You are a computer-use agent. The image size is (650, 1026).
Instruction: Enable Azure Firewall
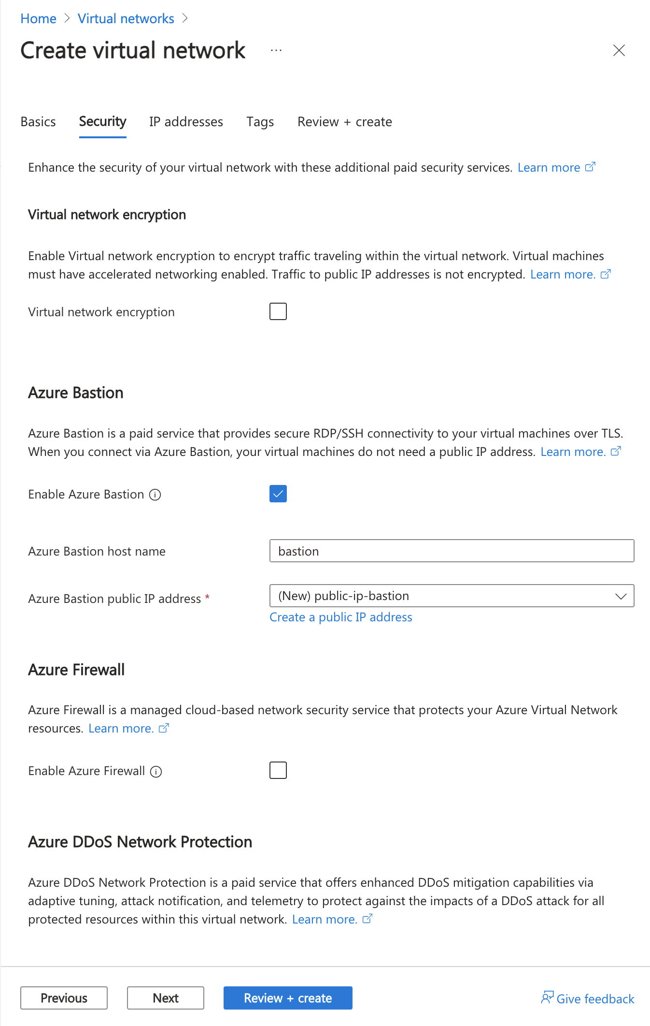click(x=278, y=770)
